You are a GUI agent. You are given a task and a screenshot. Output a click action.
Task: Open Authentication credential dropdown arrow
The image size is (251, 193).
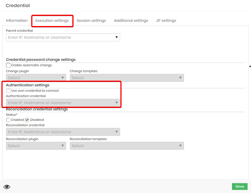pos(116,102)
